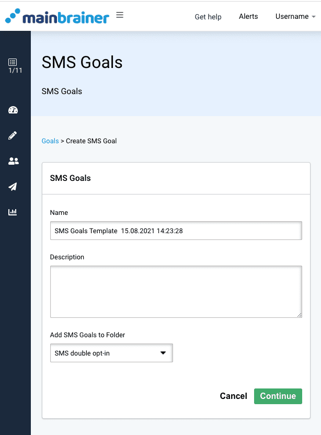The width and height of the screenshot is (321, 435).
Task: Click inside the Name text field
Action: pyautogui.click(x=176, y=231)
